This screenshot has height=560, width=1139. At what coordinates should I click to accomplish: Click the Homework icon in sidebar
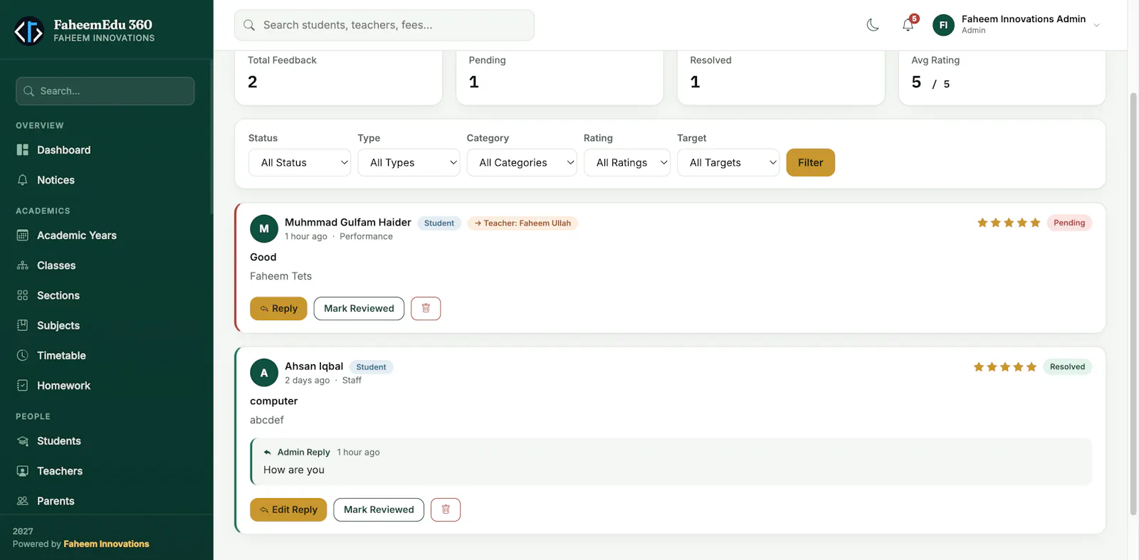pos(23,385)
